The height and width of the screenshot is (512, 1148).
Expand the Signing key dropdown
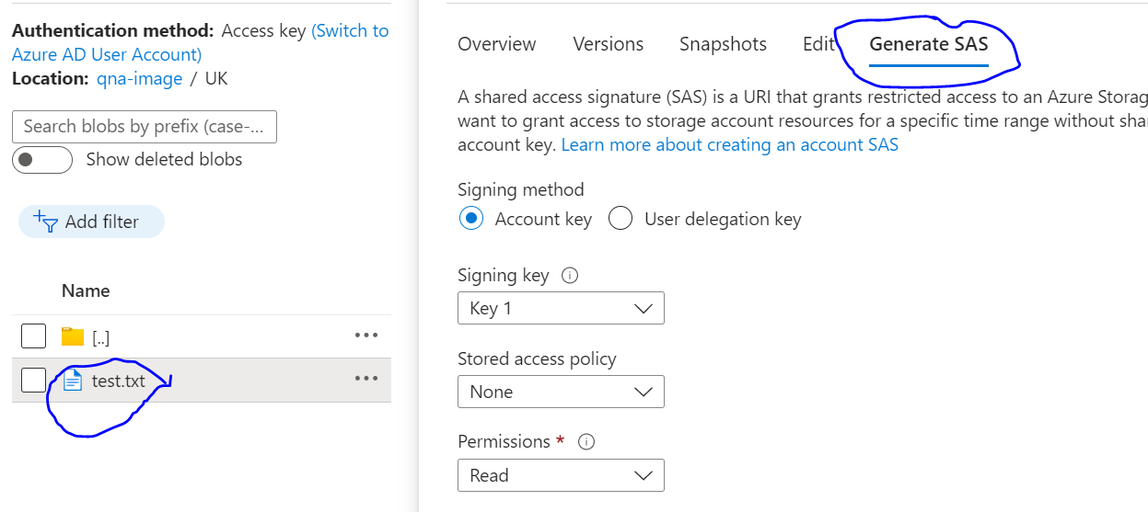point(560,309)
